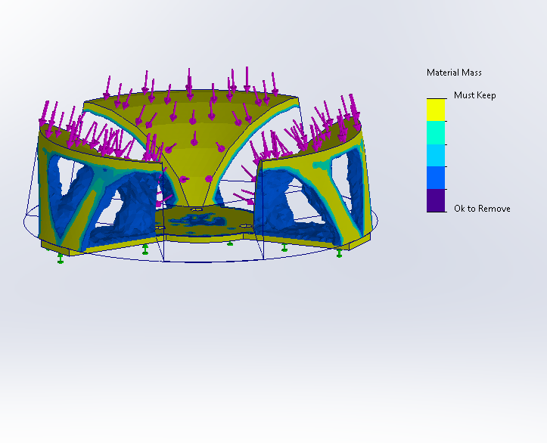Select the light cyan legend color band
The width and height of the screenshot is (547, 443).
pyautogui.click(x=436, y=156)
